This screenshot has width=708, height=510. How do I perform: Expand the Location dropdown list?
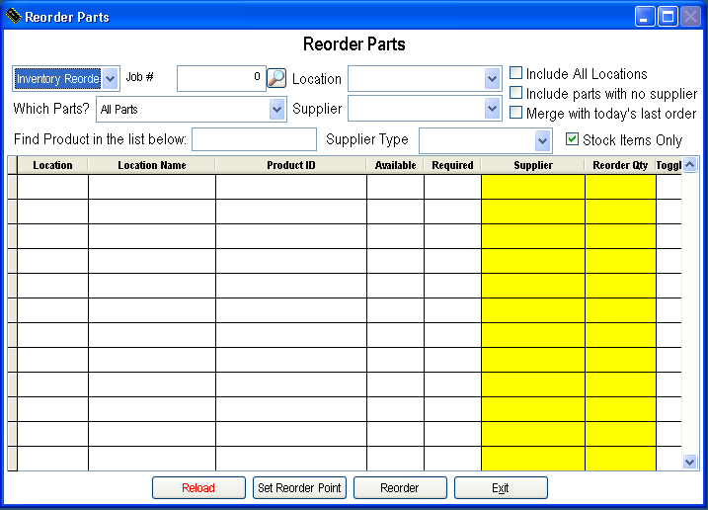(x=493, y=79)
